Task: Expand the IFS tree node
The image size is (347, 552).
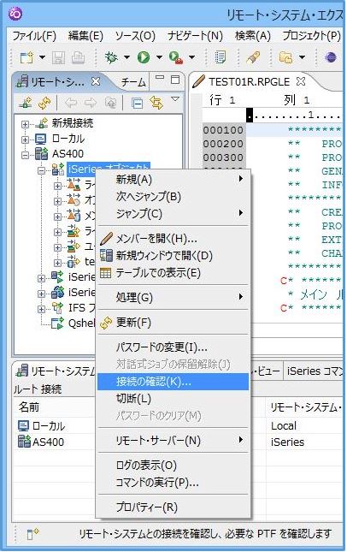Action: (x=42, y=309)
